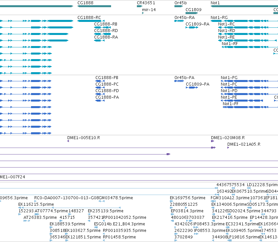Click EST number 3702849

(x=183, y=237)
